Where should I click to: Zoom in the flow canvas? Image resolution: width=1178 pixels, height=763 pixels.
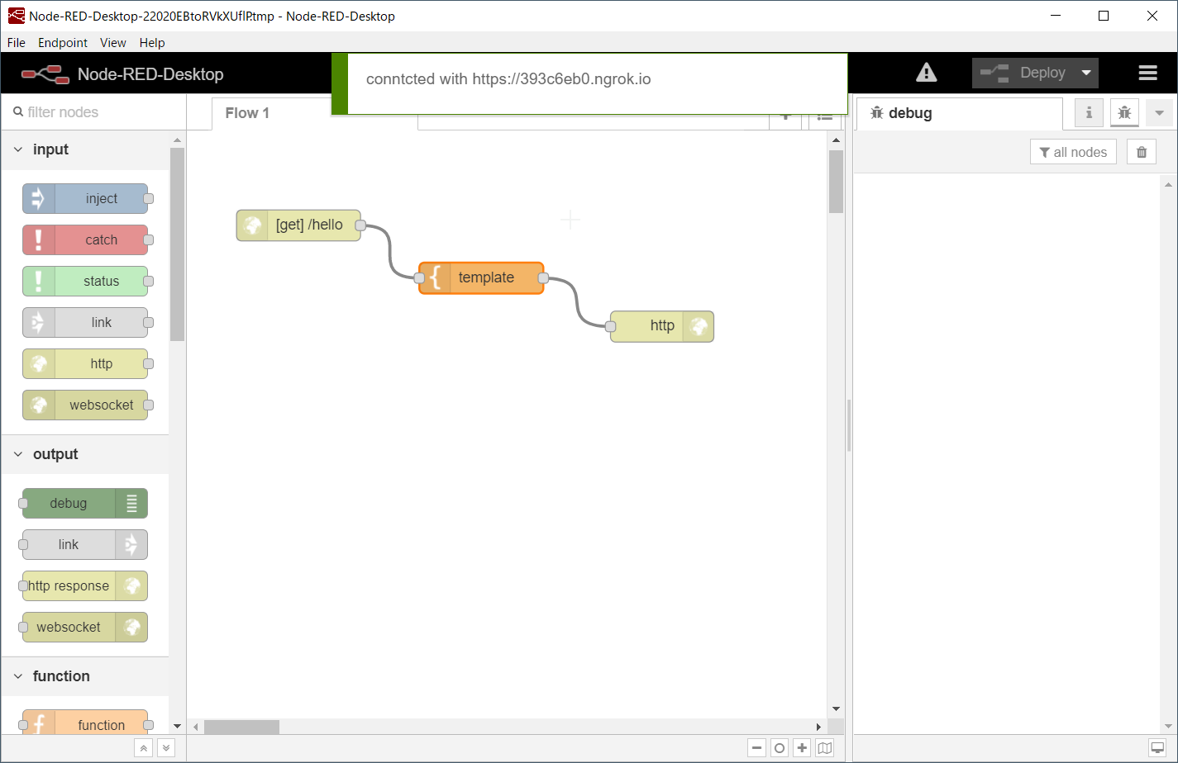point(802,748)
